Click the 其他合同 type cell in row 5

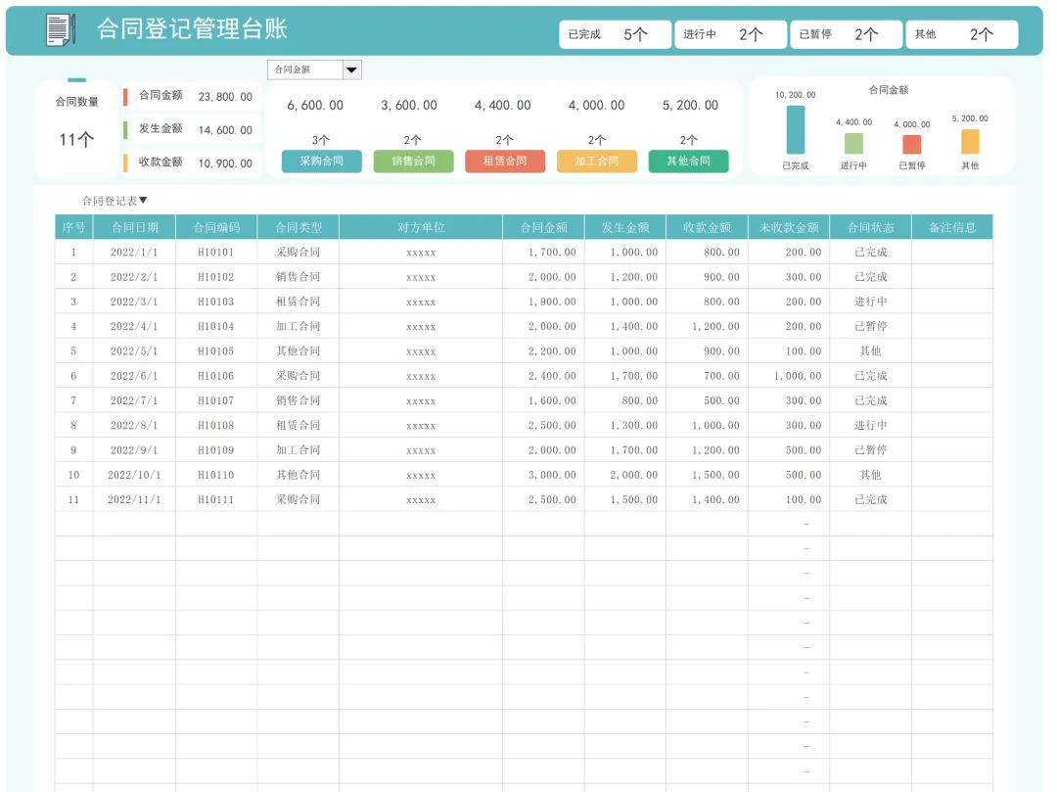pyautogui.click(x=298, y=351)
